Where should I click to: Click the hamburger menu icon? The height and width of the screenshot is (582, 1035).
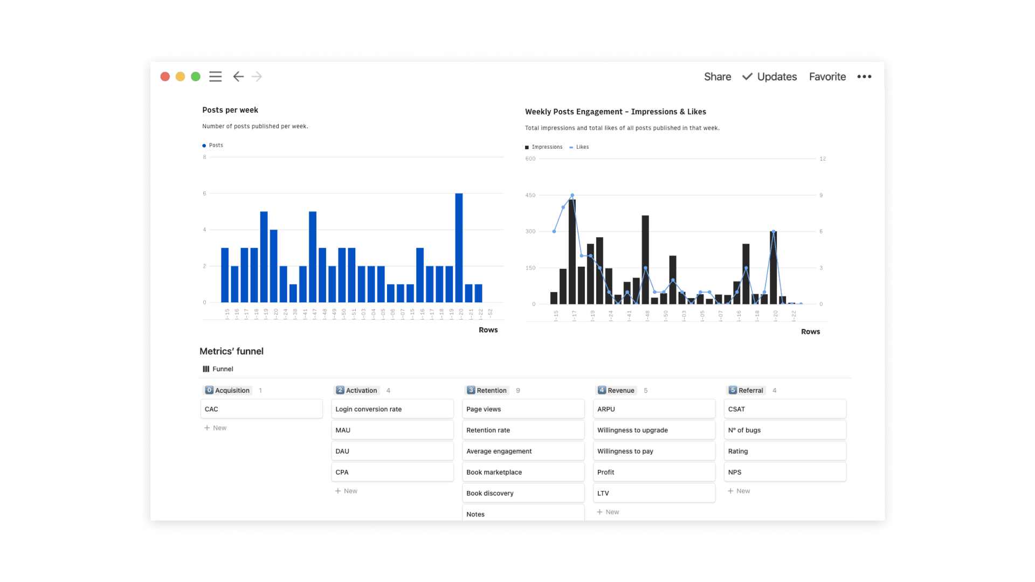216,76
